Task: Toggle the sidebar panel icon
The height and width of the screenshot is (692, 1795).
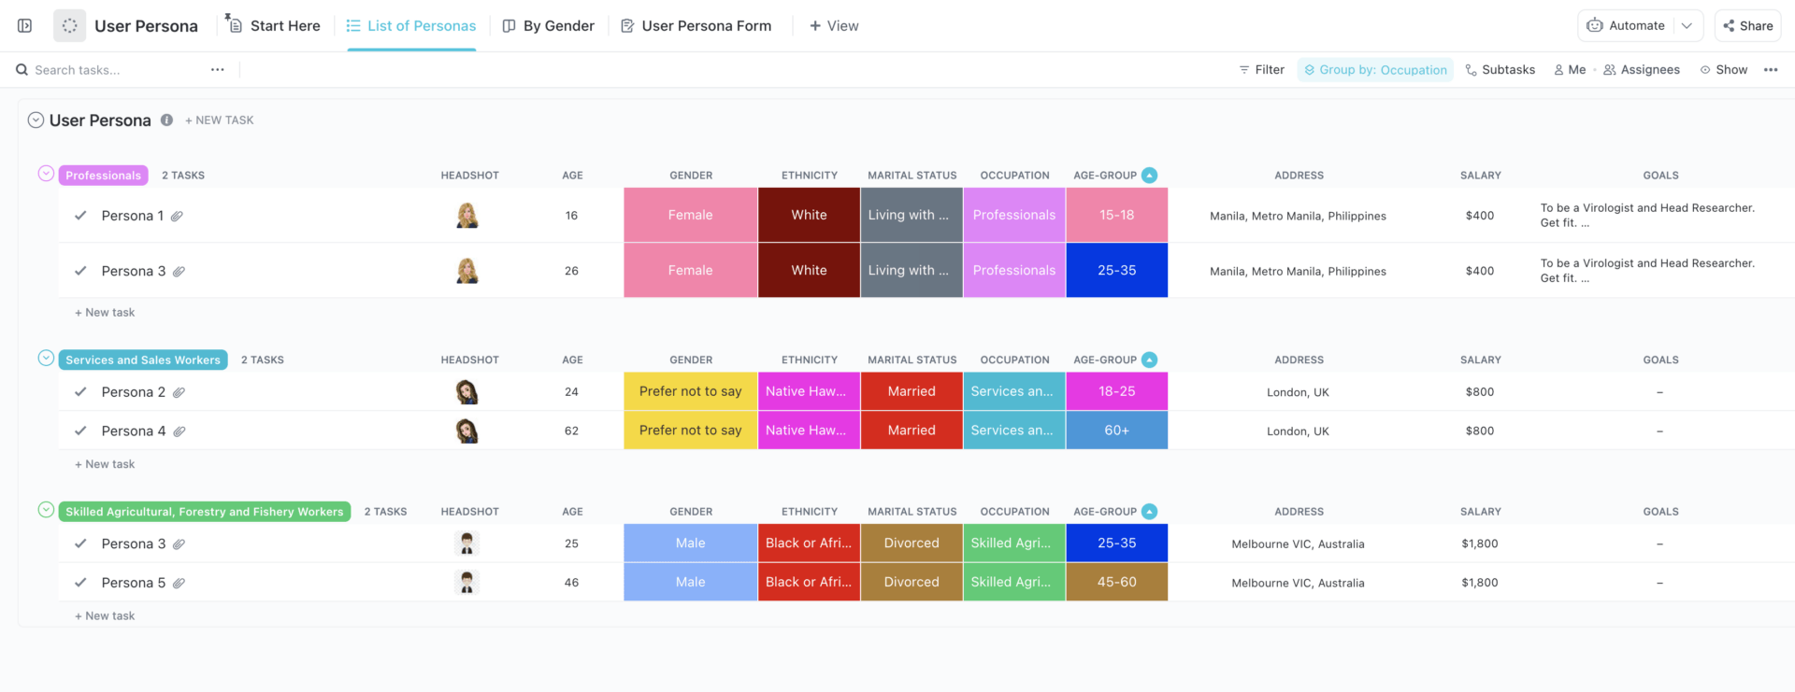Action: click(25, 26)
